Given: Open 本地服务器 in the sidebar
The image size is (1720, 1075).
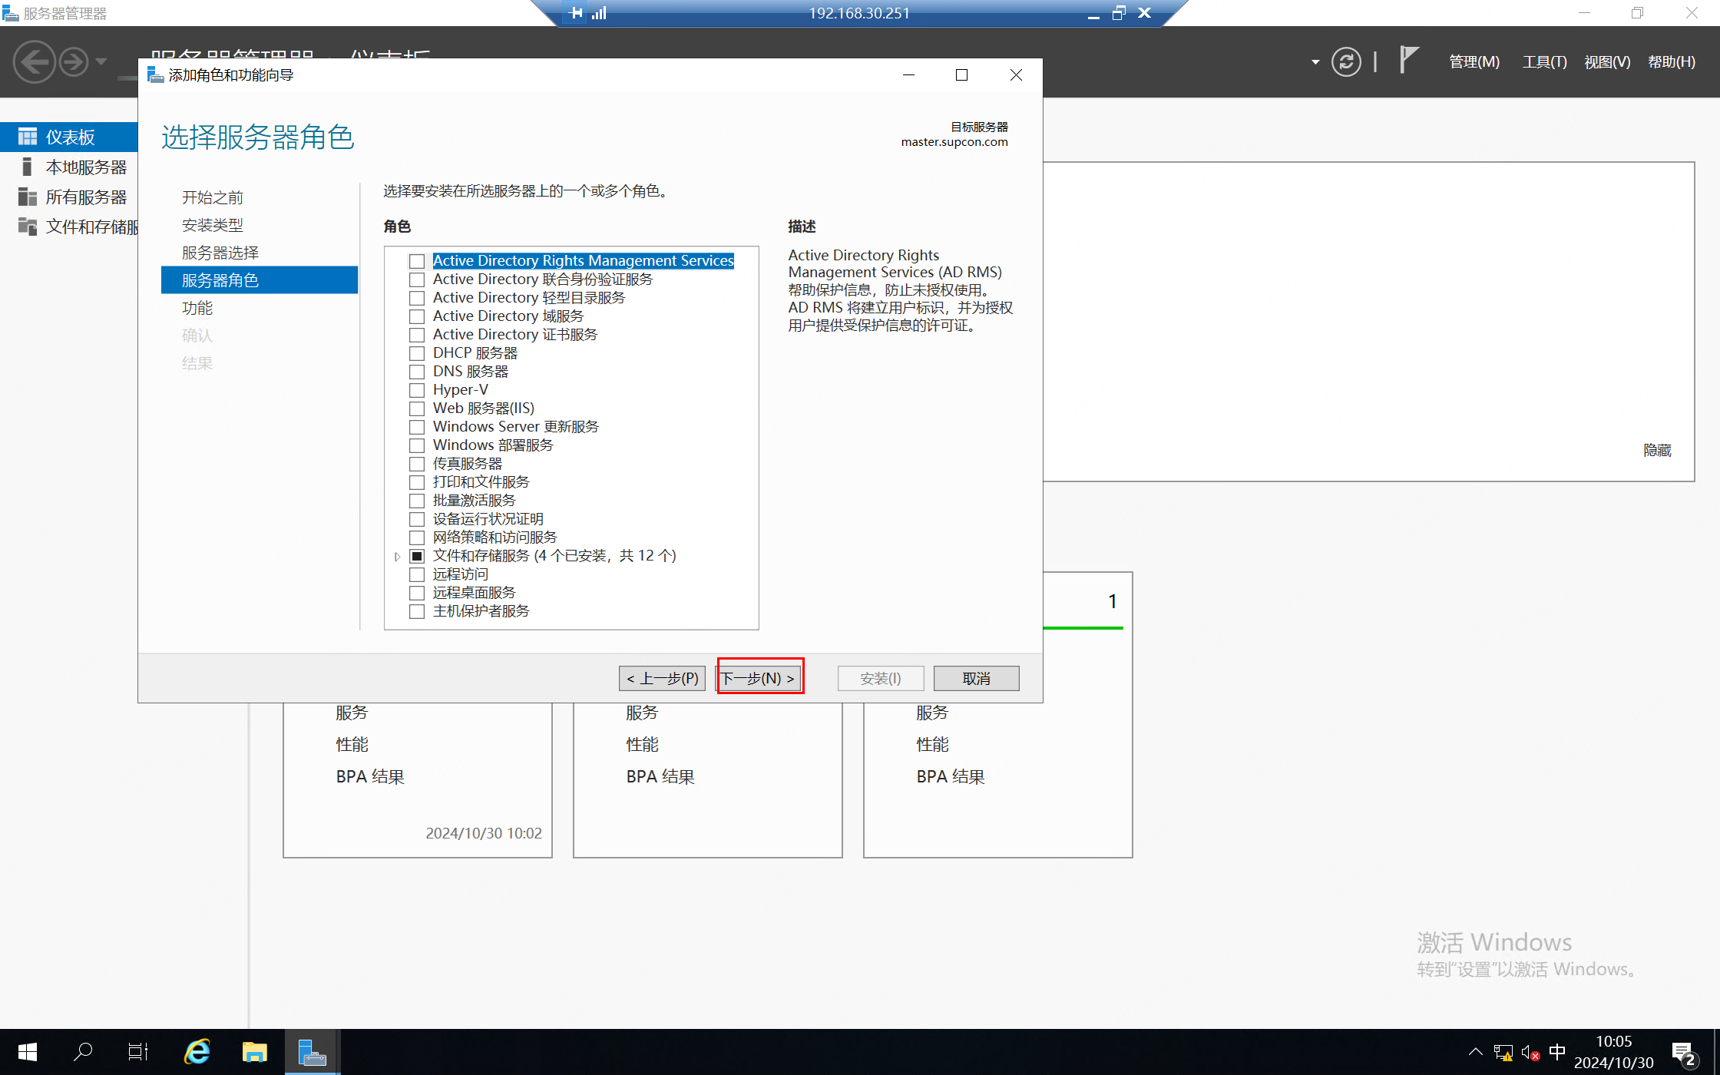Looking at the screenshot, I should coord(85,167).
